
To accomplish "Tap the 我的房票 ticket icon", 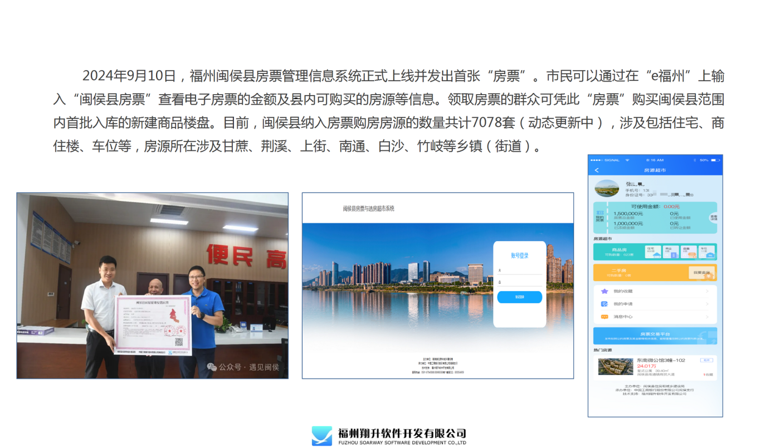I will [600, 216].
